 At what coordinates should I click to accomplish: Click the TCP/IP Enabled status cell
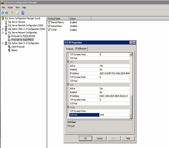click(x=73, y=30)
